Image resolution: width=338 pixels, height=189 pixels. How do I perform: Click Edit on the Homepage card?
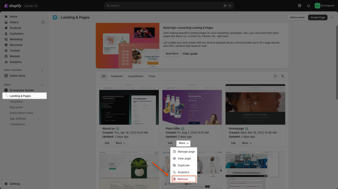[x=233, y=143]
